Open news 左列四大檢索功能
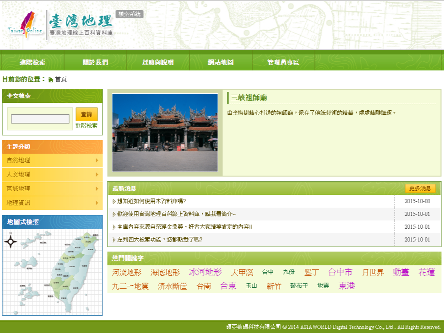The width and height of the screenshot is (444, 333). (x=160, y=240)
